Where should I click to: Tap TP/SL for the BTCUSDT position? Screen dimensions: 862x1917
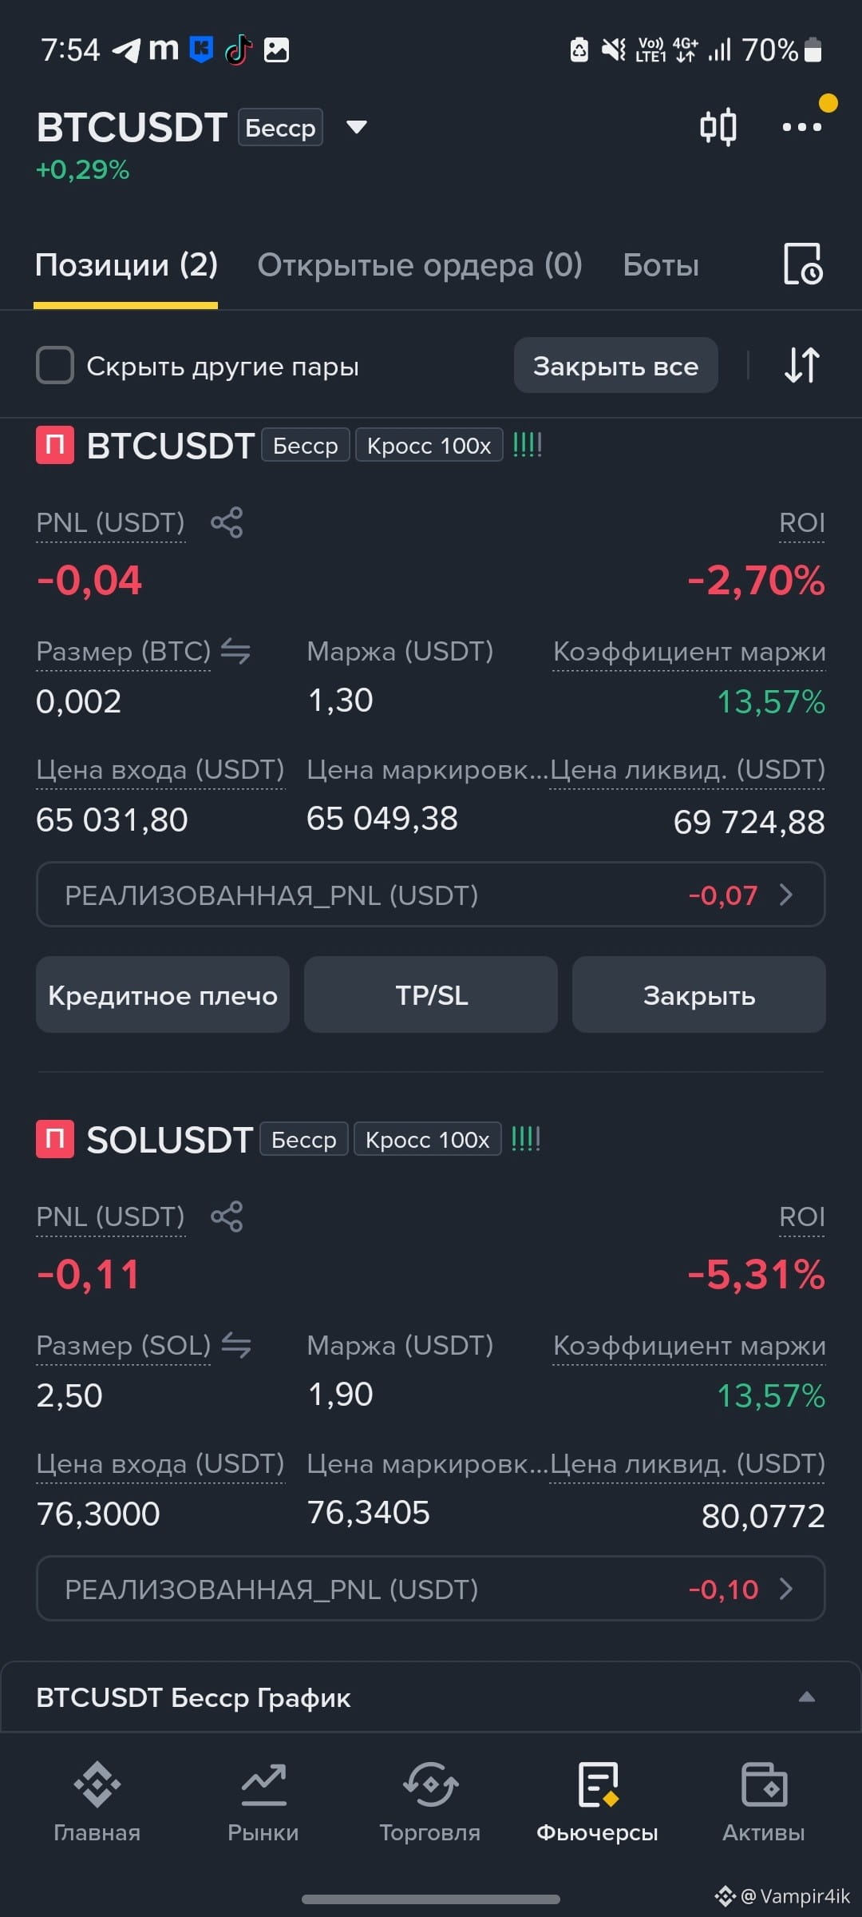click(431, 995)
